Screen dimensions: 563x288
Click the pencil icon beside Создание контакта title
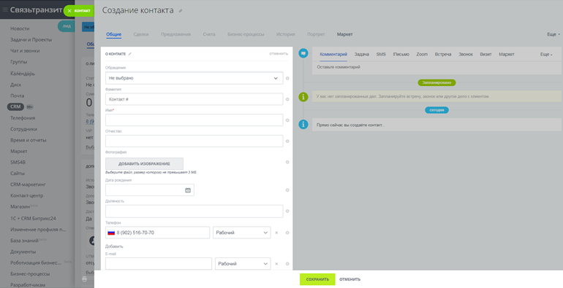(181, 11)
